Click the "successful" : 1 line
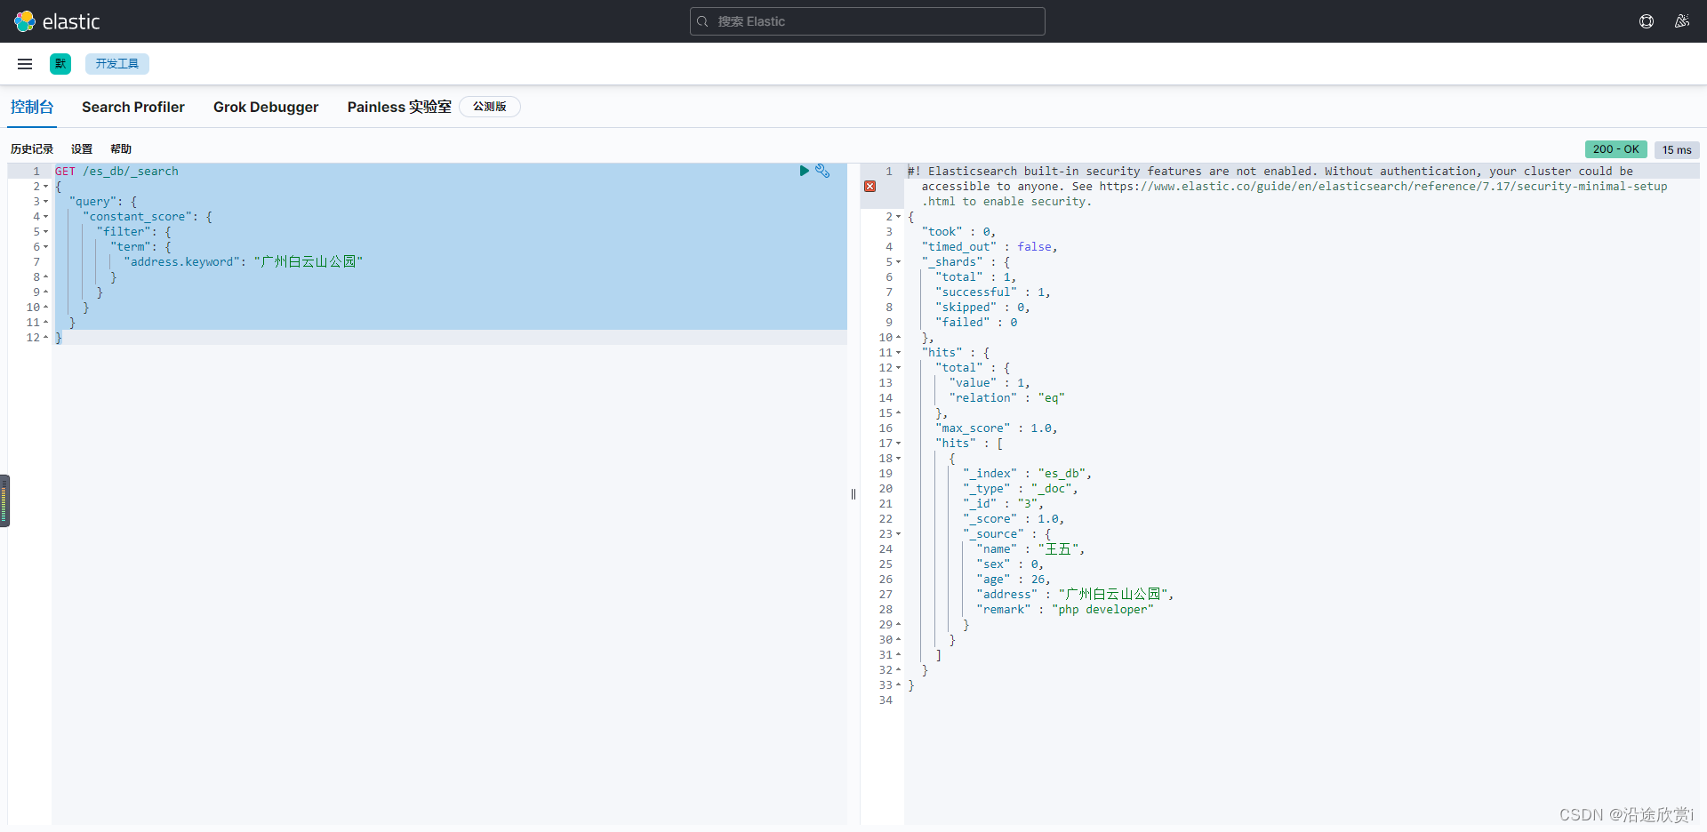The image size is (1707, 832). tap(992, 292)
